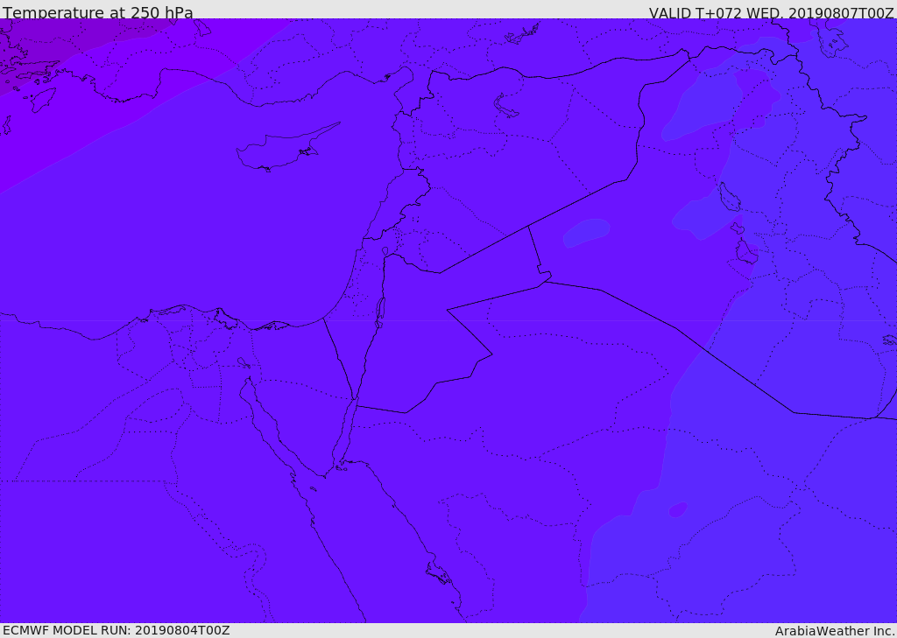
Task: Click the 'ArabiaWeather Inc.' credit text
Action: click(835, 631)
